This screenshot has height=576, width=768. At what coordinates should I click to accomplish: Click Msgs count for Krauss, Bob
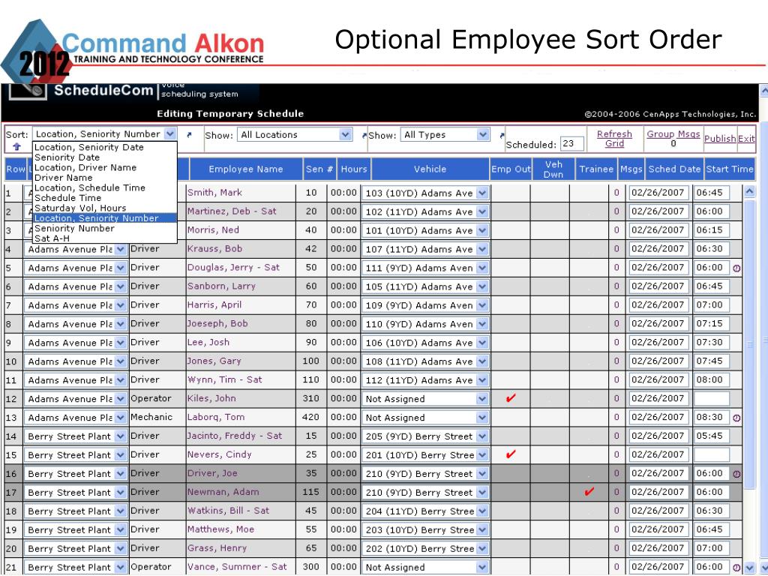coord(616,249)
